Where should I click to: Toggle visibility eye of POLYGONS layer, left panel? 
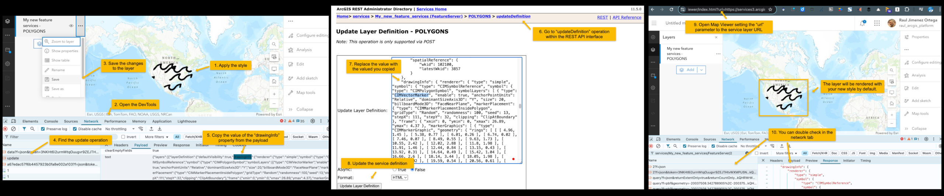click(x=71, y=26)
